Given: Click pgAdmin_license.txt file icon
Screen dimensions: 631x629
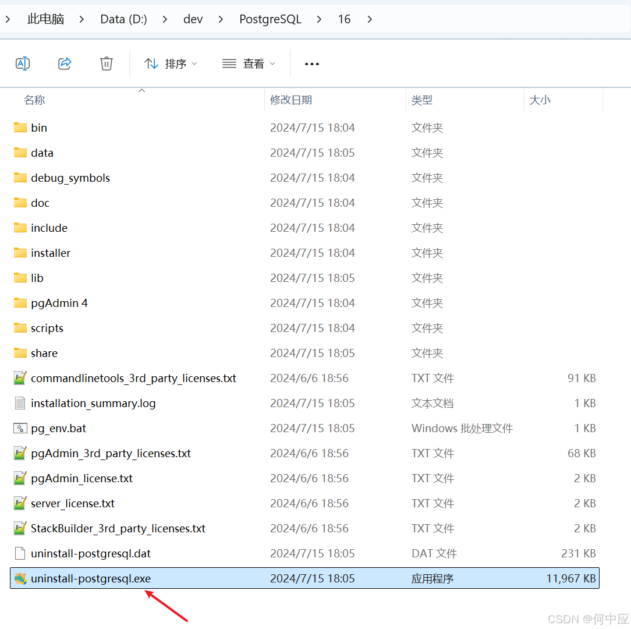Looking at the screenshot, I should pos(20,478).
